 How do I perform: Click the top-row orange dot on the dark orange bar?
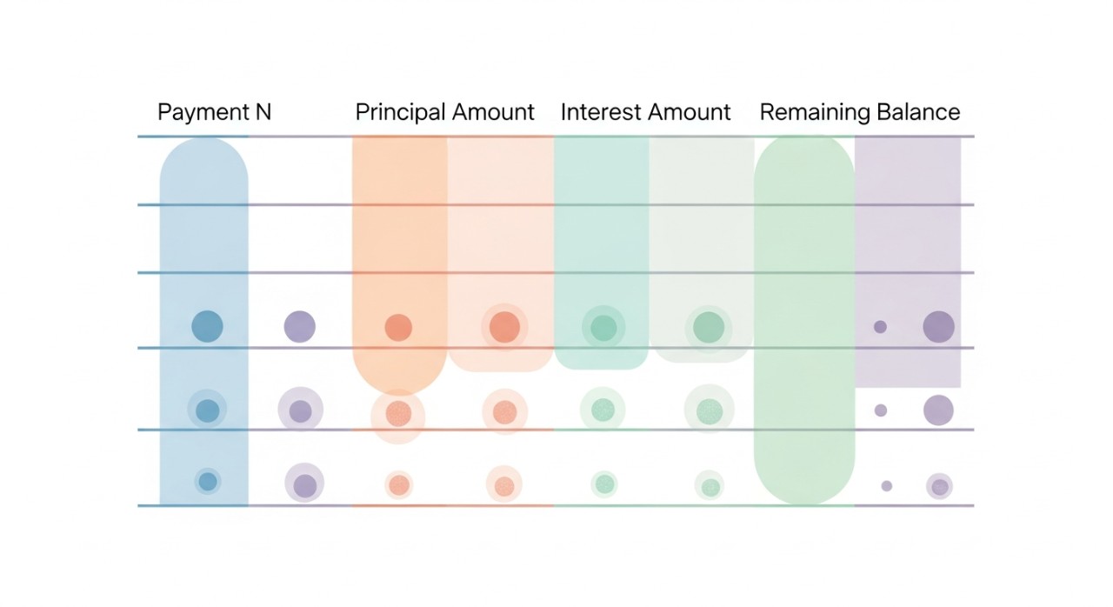pos(398,328)
